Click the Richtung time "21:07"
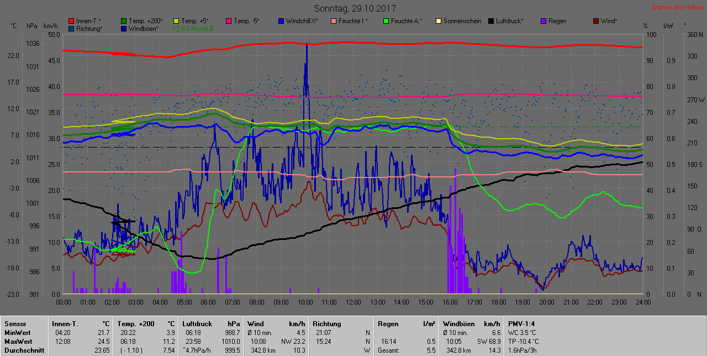 [324, 333]
